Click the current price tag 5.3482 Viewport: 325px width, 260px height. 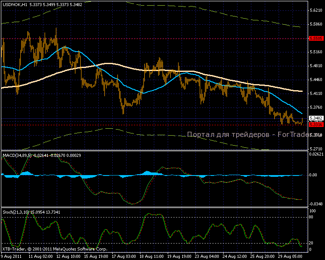pyautogui.click(x=315, y=118)
